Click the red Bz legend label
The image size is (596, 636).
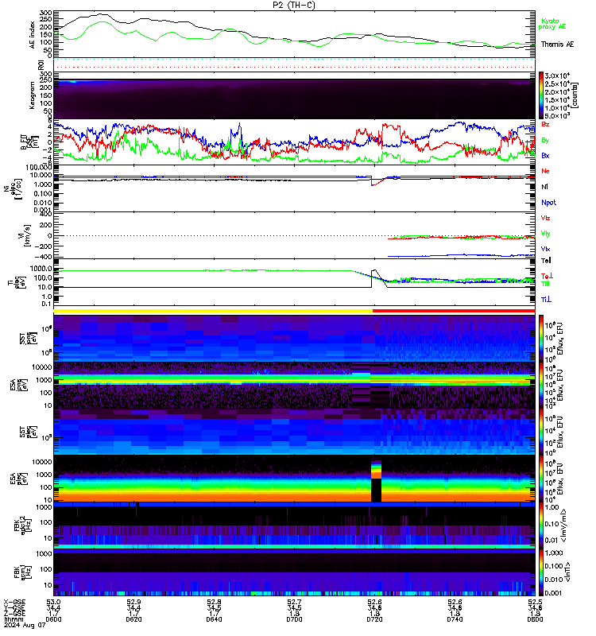point(545,124)
